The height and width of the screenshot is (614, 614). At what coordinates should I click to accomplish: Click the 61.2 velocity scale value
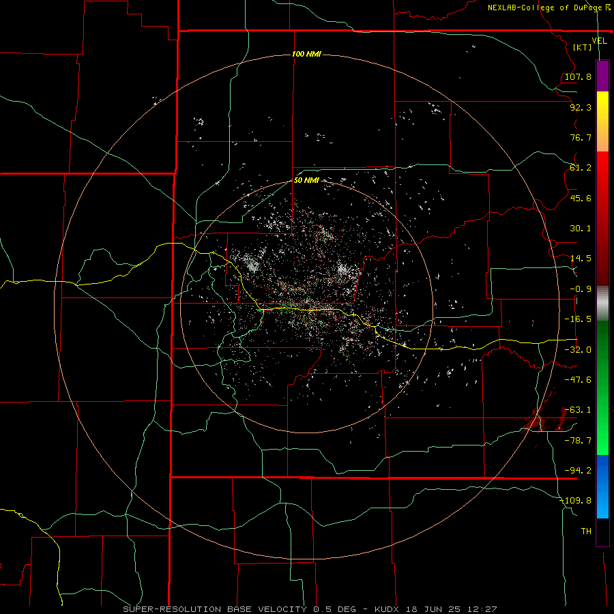click(581, 168)
